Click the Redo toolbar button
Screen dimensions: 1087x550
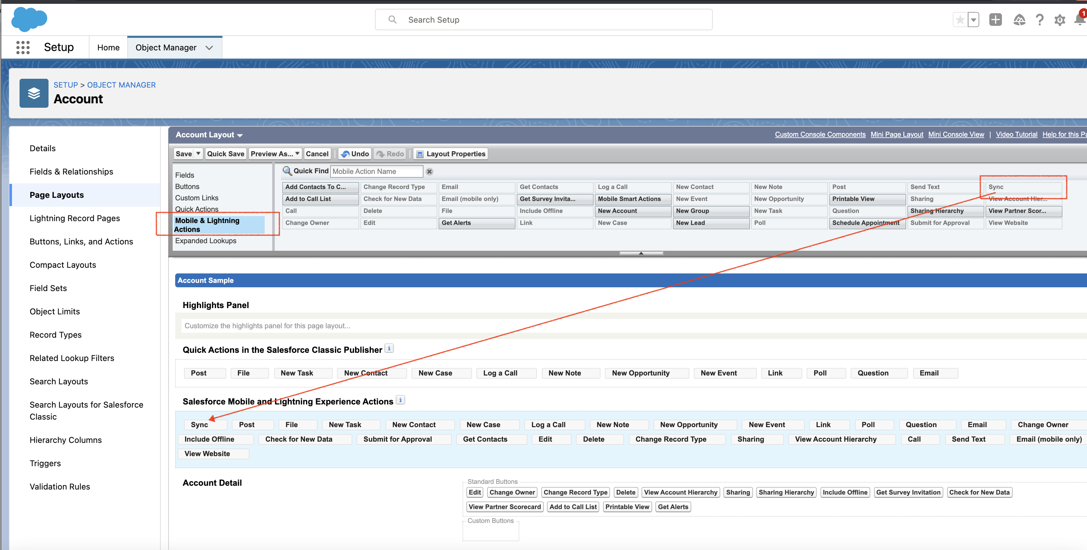tap(389, 153)
